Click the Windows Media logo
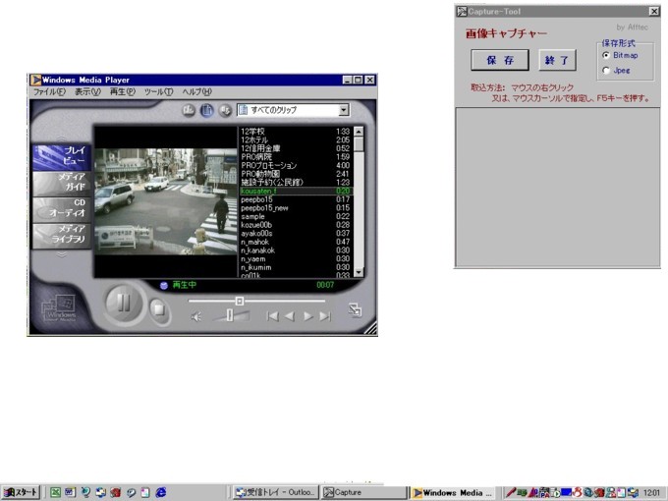This screenshot has width=668, height=501. (x=60, y=309)
